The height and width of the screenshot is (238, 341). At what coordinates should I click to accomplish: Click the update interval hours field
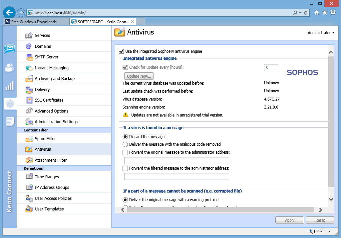(271, 68)
